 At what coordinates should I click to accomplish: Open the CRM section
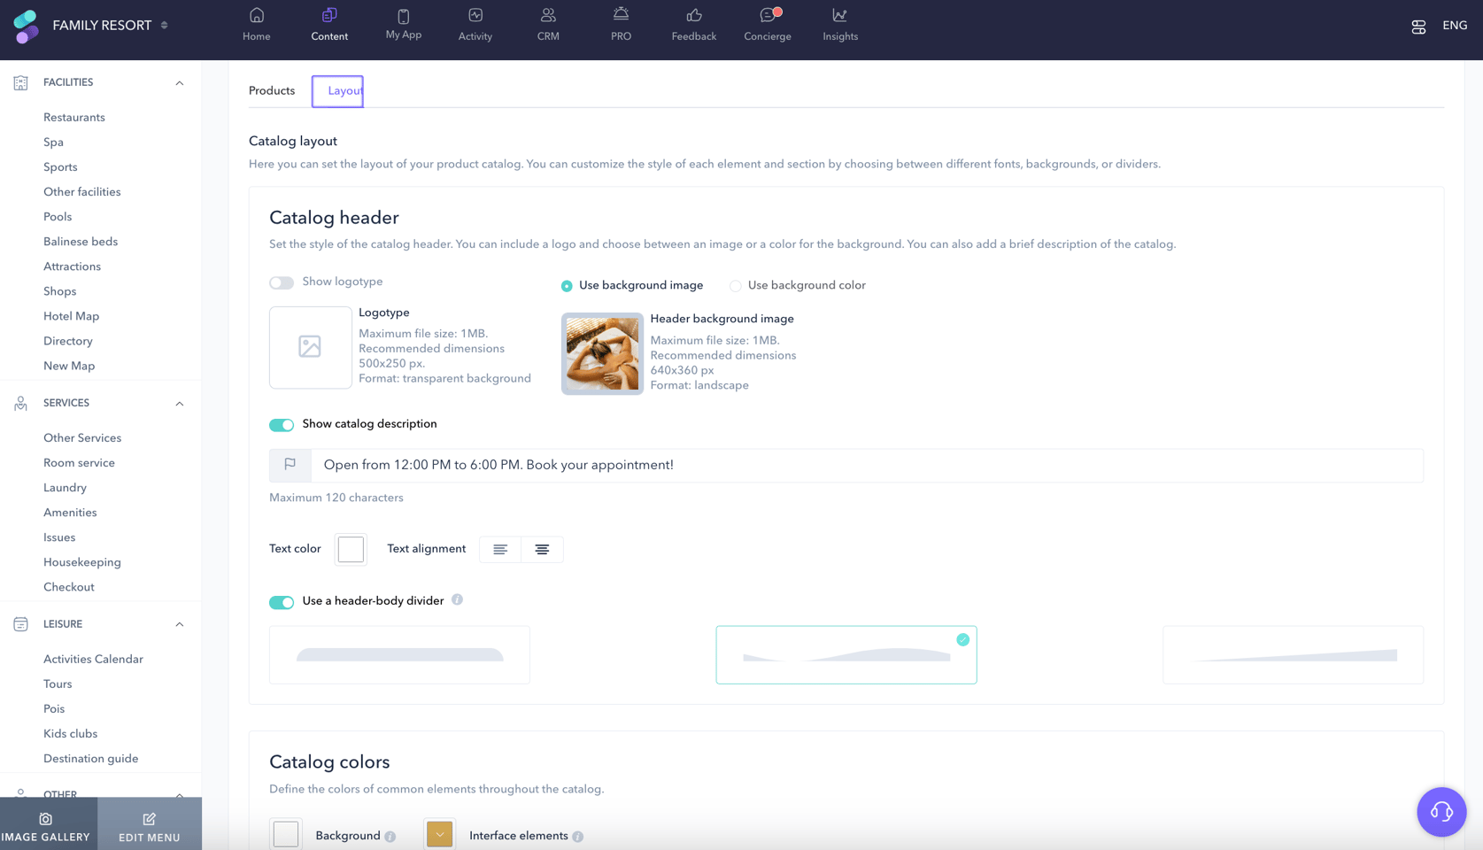(548, 25)
